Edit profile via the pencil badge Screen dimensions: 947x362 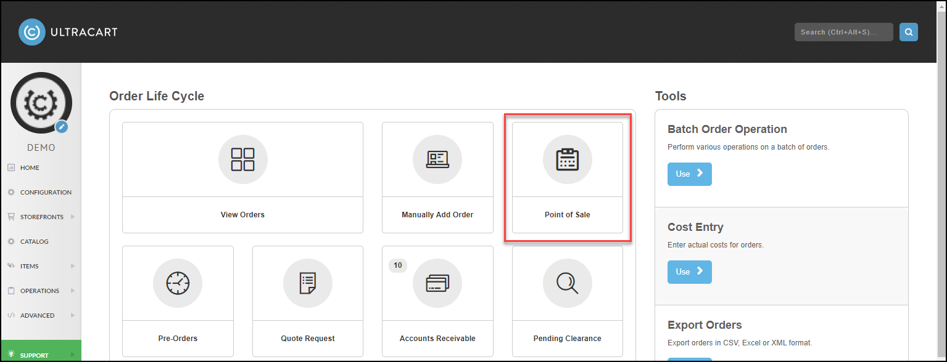[x=61, y=127]
